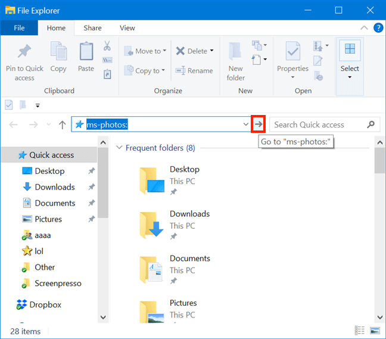Open the Move to dropdown
This screenshot has height=339, width=386.
point(145,51)
